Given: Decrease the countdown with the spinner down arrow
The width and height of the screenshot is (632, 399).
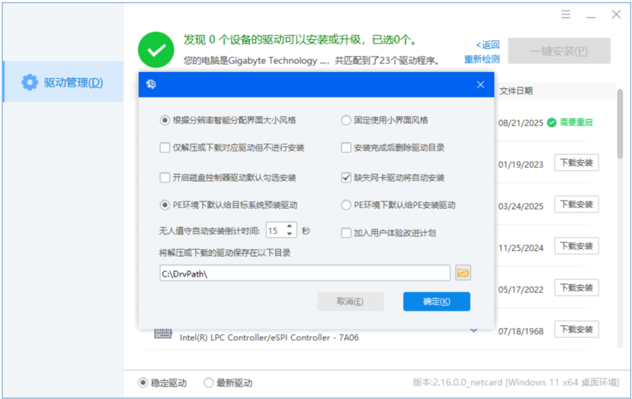Looking at the screenshot, I should (290, 234).
